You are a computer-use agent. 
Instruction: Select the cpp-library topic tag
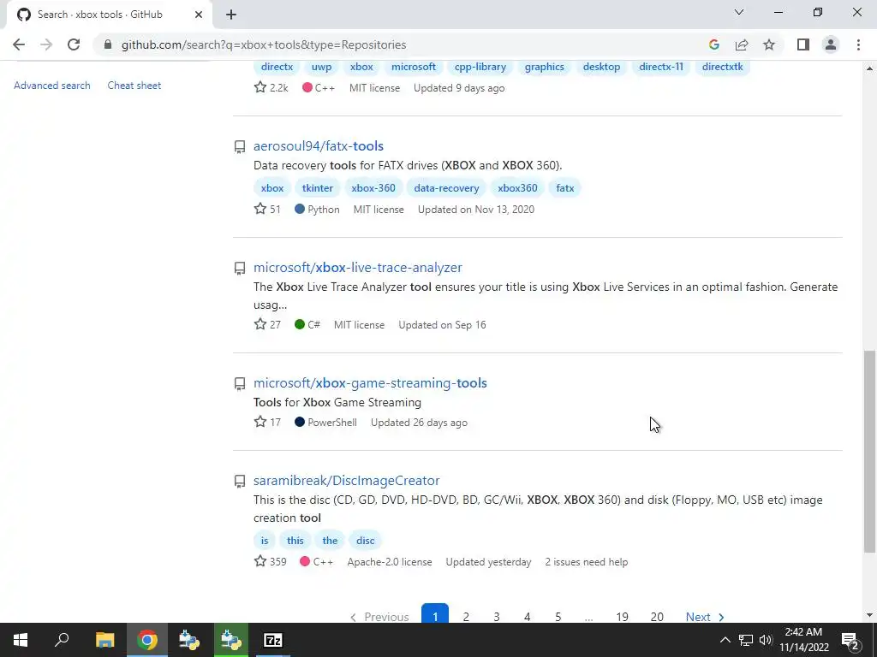click(x=480, y=67)
